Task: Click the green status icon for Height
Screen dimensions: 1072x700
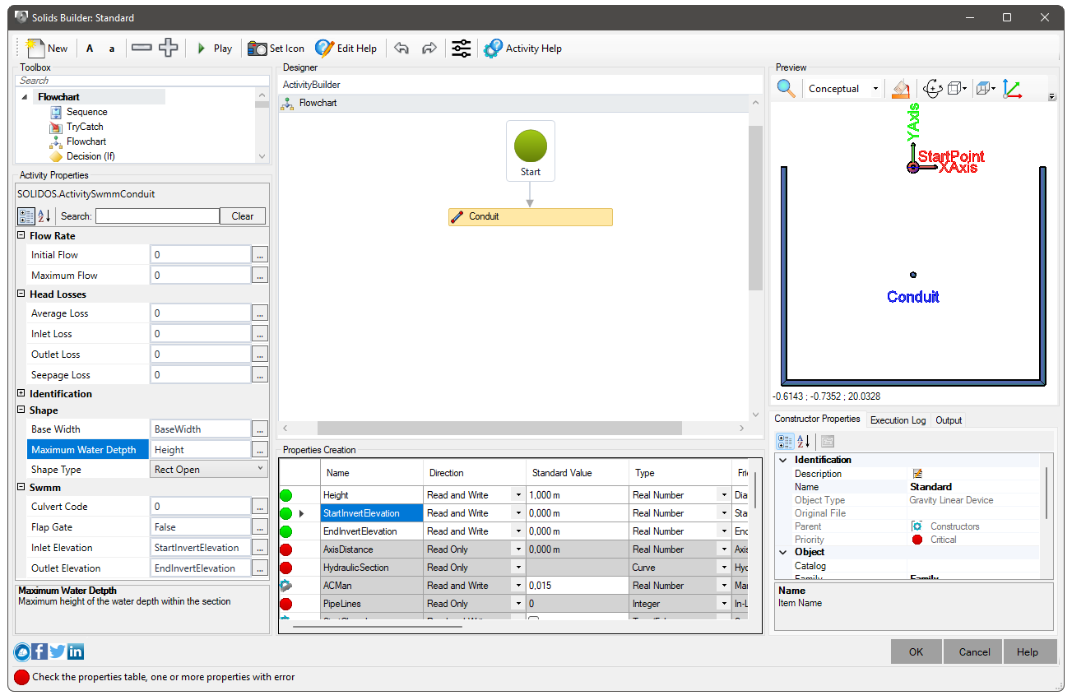Action: click(x=286, y=495)
